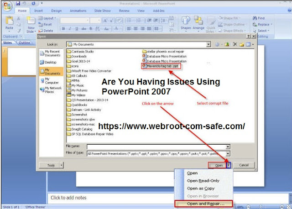
Task: Click the Delete icon in Open dialog toolbar
Action: click(x=235, y=44)
